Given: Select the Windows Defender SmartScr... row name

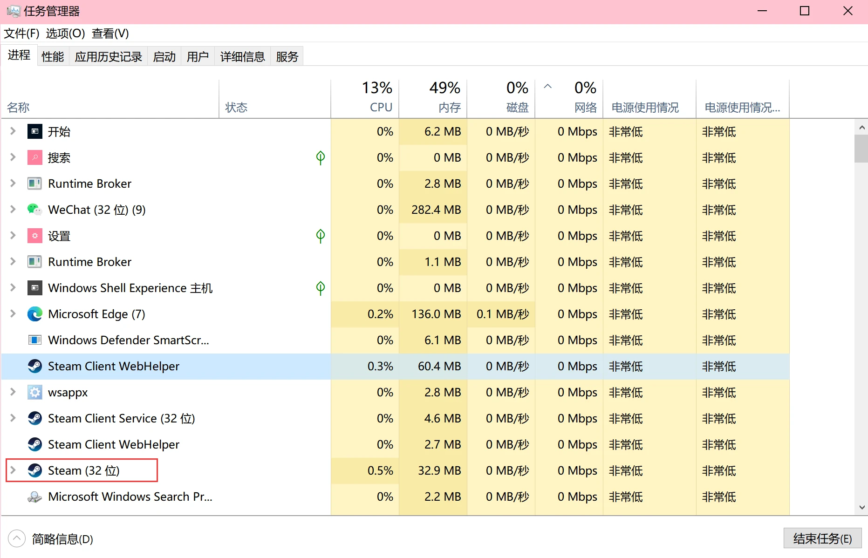Looking at the screenshot, I should (129, 340).
